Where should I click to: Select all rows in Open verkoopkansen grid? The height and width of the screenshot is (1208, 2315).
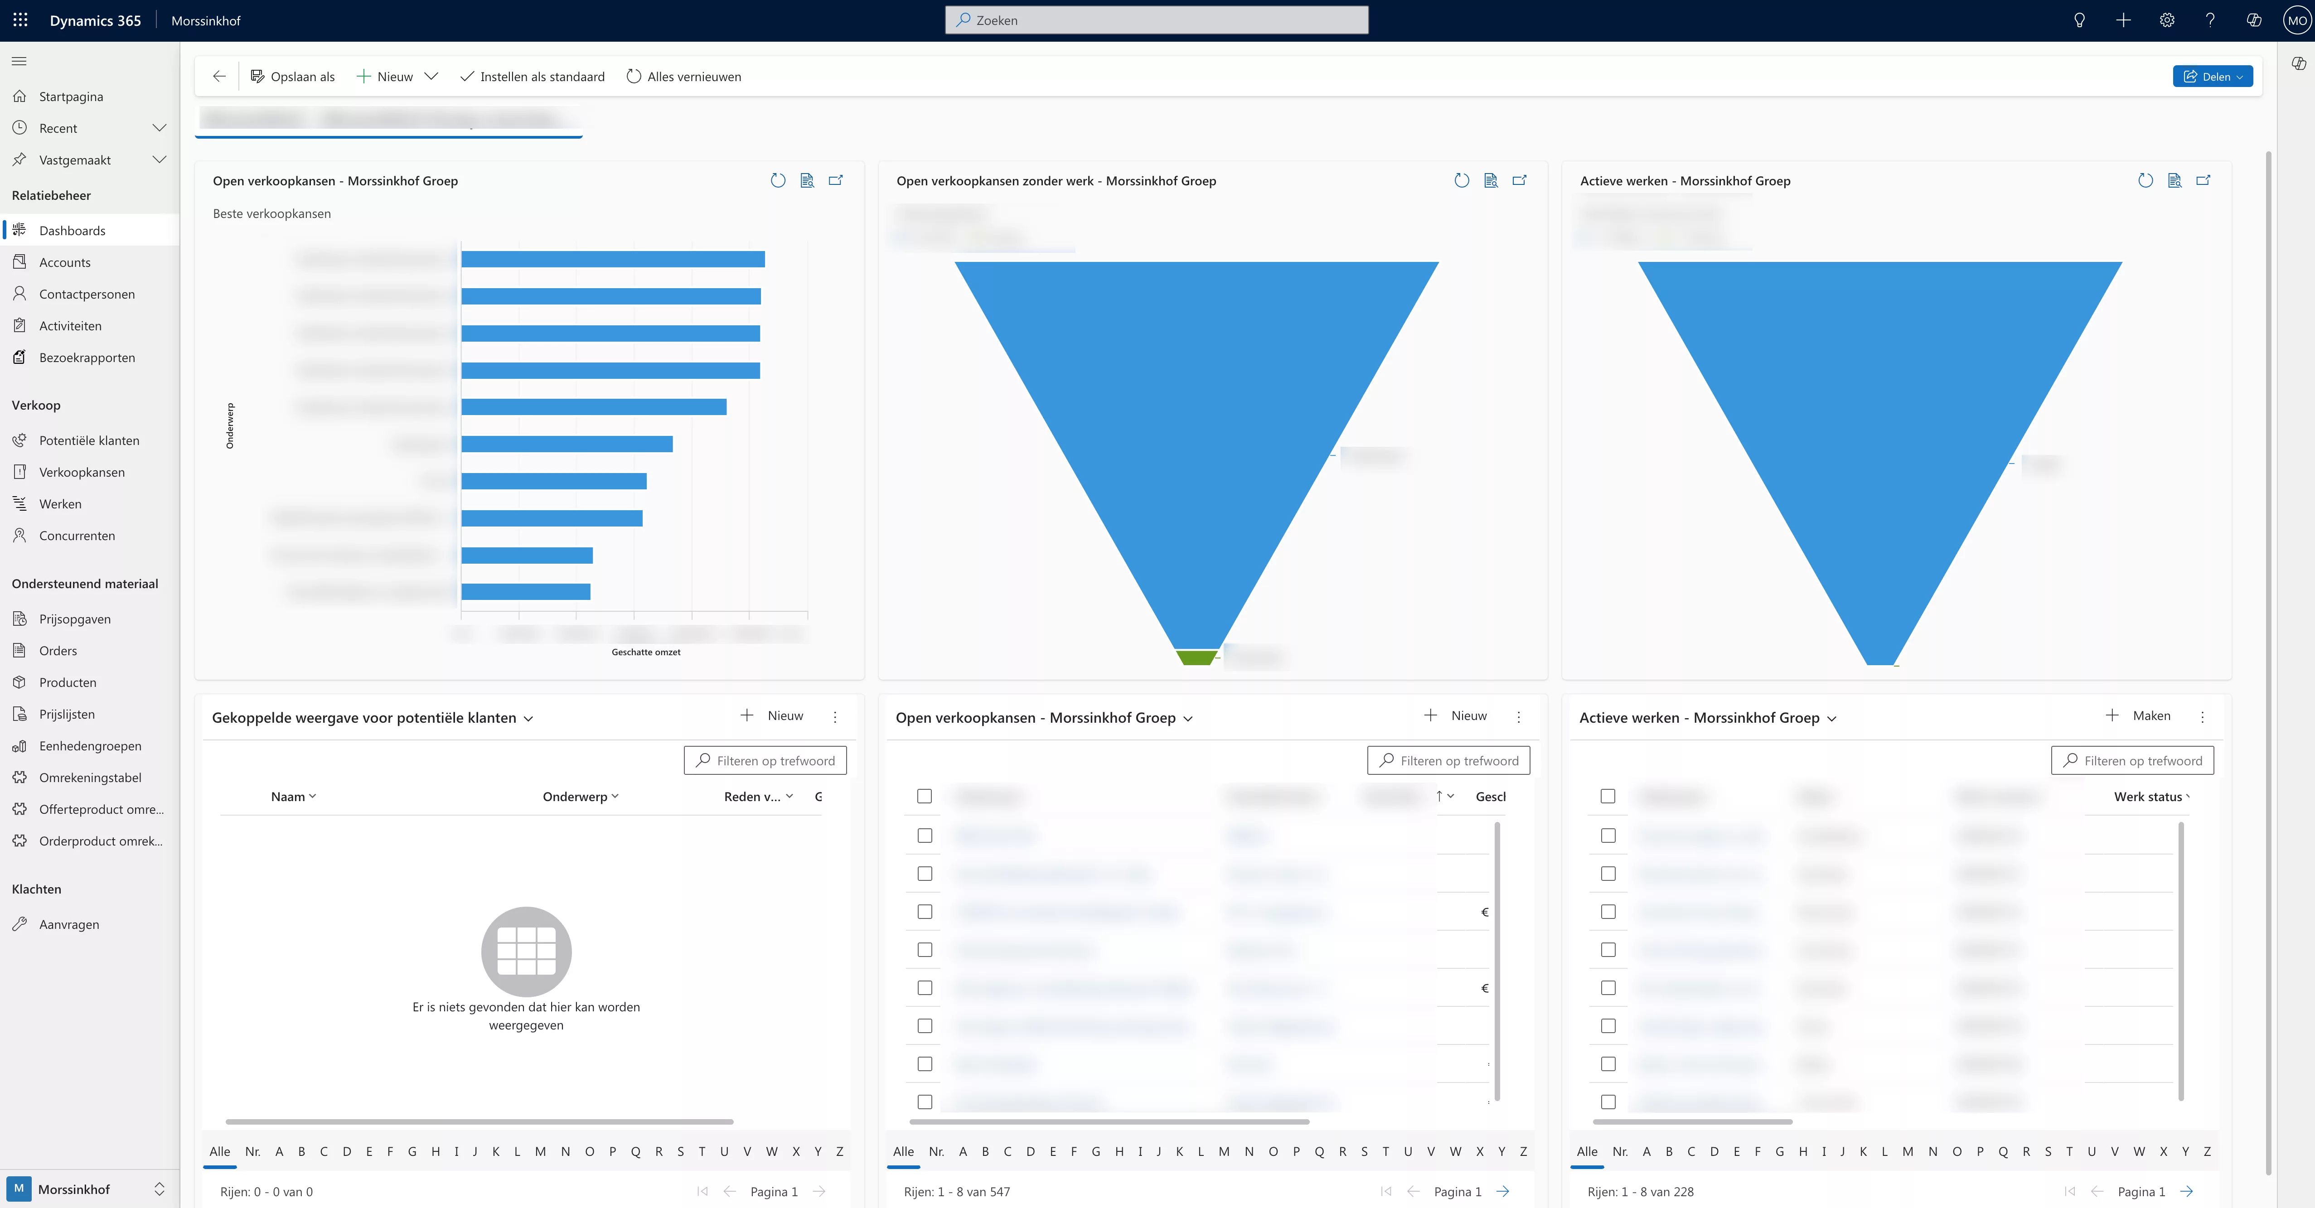(925, 796)
